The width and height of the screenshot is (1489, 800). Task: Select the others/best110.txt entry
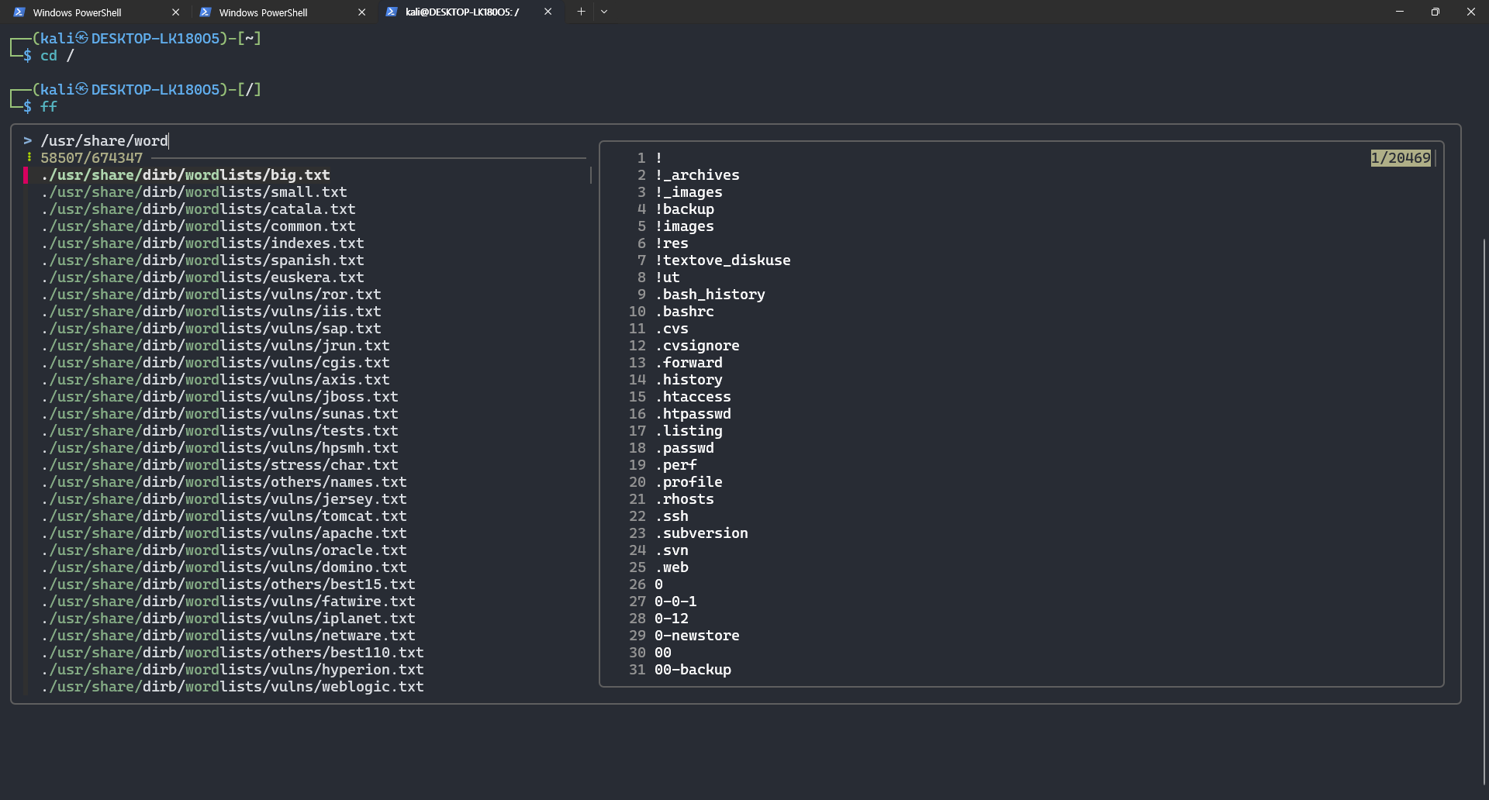coord(233,653)
